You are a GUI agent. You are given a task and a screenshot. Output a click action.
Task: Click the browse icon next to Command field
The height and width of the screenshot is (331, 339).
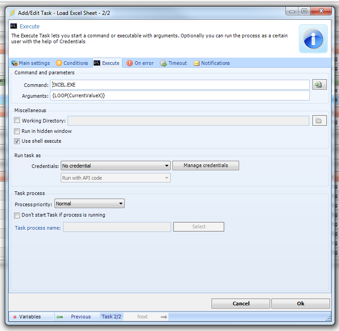point(319,85)
